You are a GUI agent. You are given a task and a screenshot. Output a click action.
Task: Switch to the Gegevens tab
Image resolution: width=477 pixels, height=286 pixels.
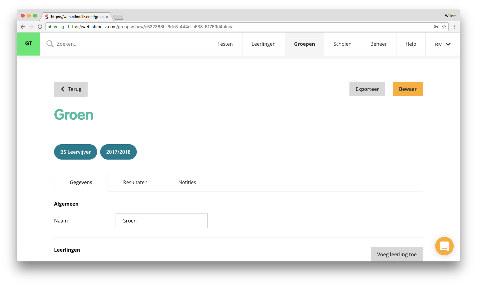81,182
